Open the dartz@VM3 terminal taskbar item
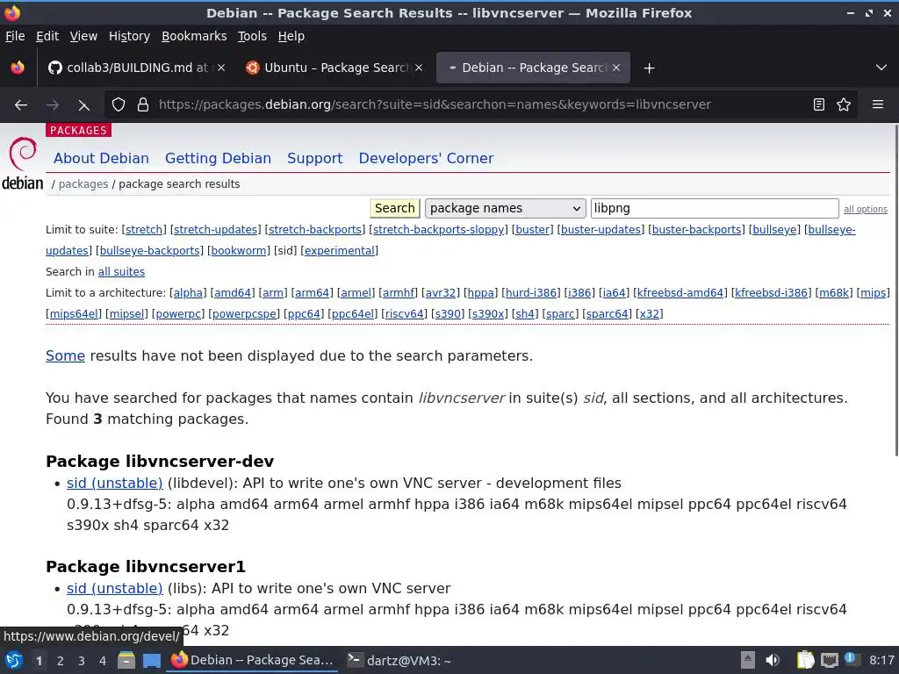Screen dimensions: 899x674 click(x=399, y=660)
